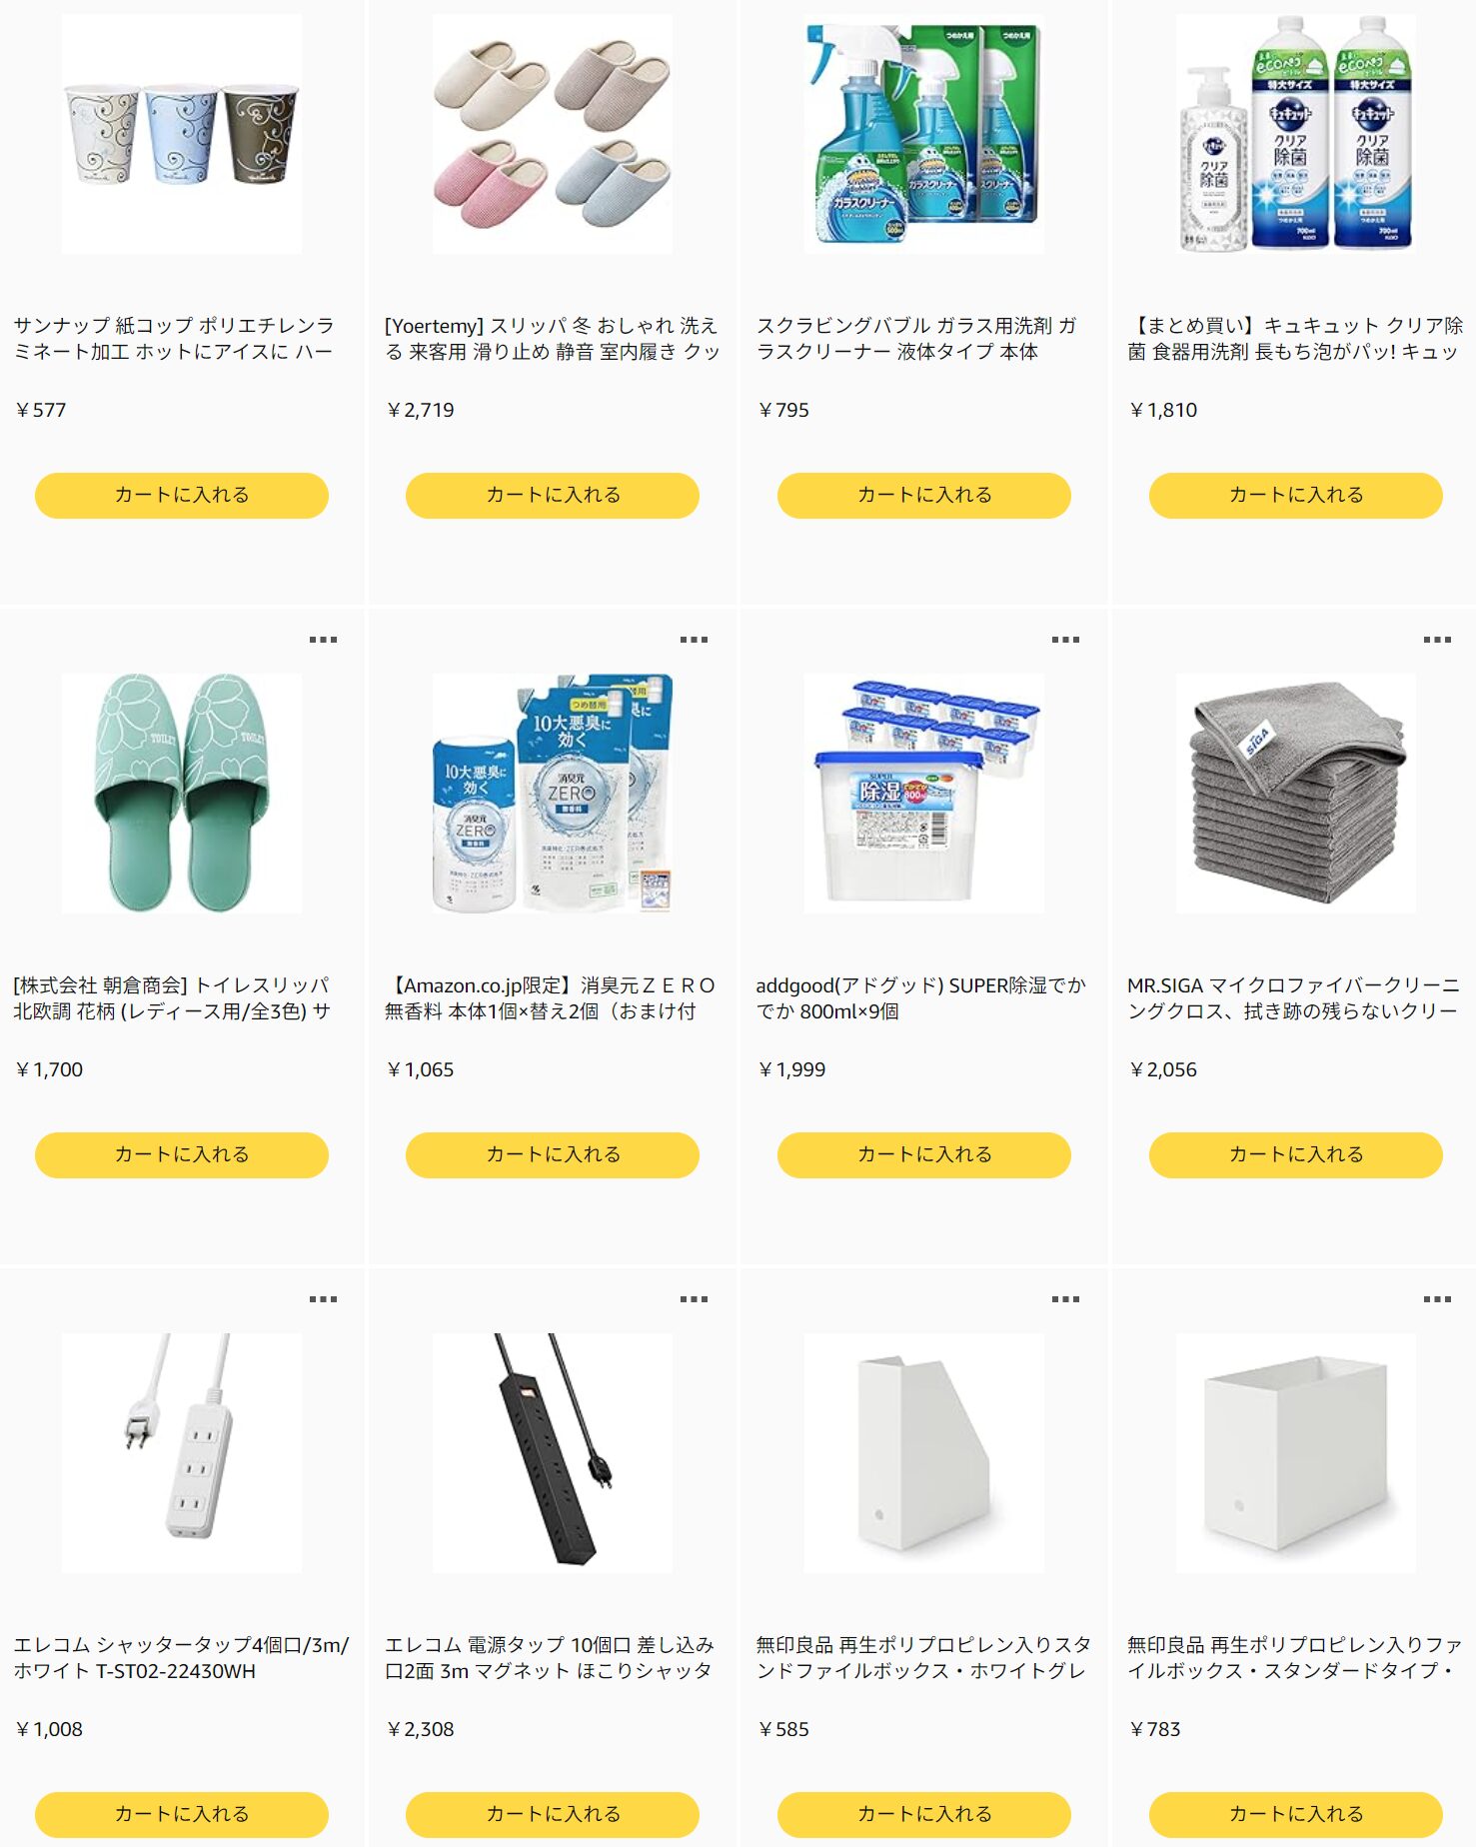Open MR.SIGA cleaning cloth product title
The width and height of the screenshot is (1476, 1847).
[1294, 998]
